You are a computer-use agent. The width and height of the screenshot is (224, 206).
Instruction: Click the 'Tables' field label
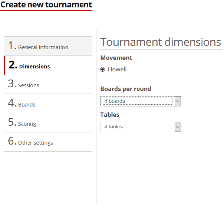110,115
